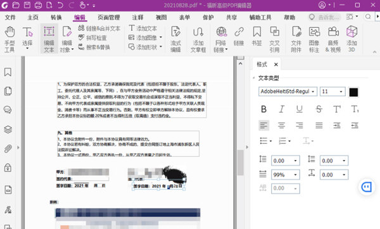Switch to Page Management tab (页面管理)
Image resolution: width=380 pixels, height=229 pixels.
[109, 18]
